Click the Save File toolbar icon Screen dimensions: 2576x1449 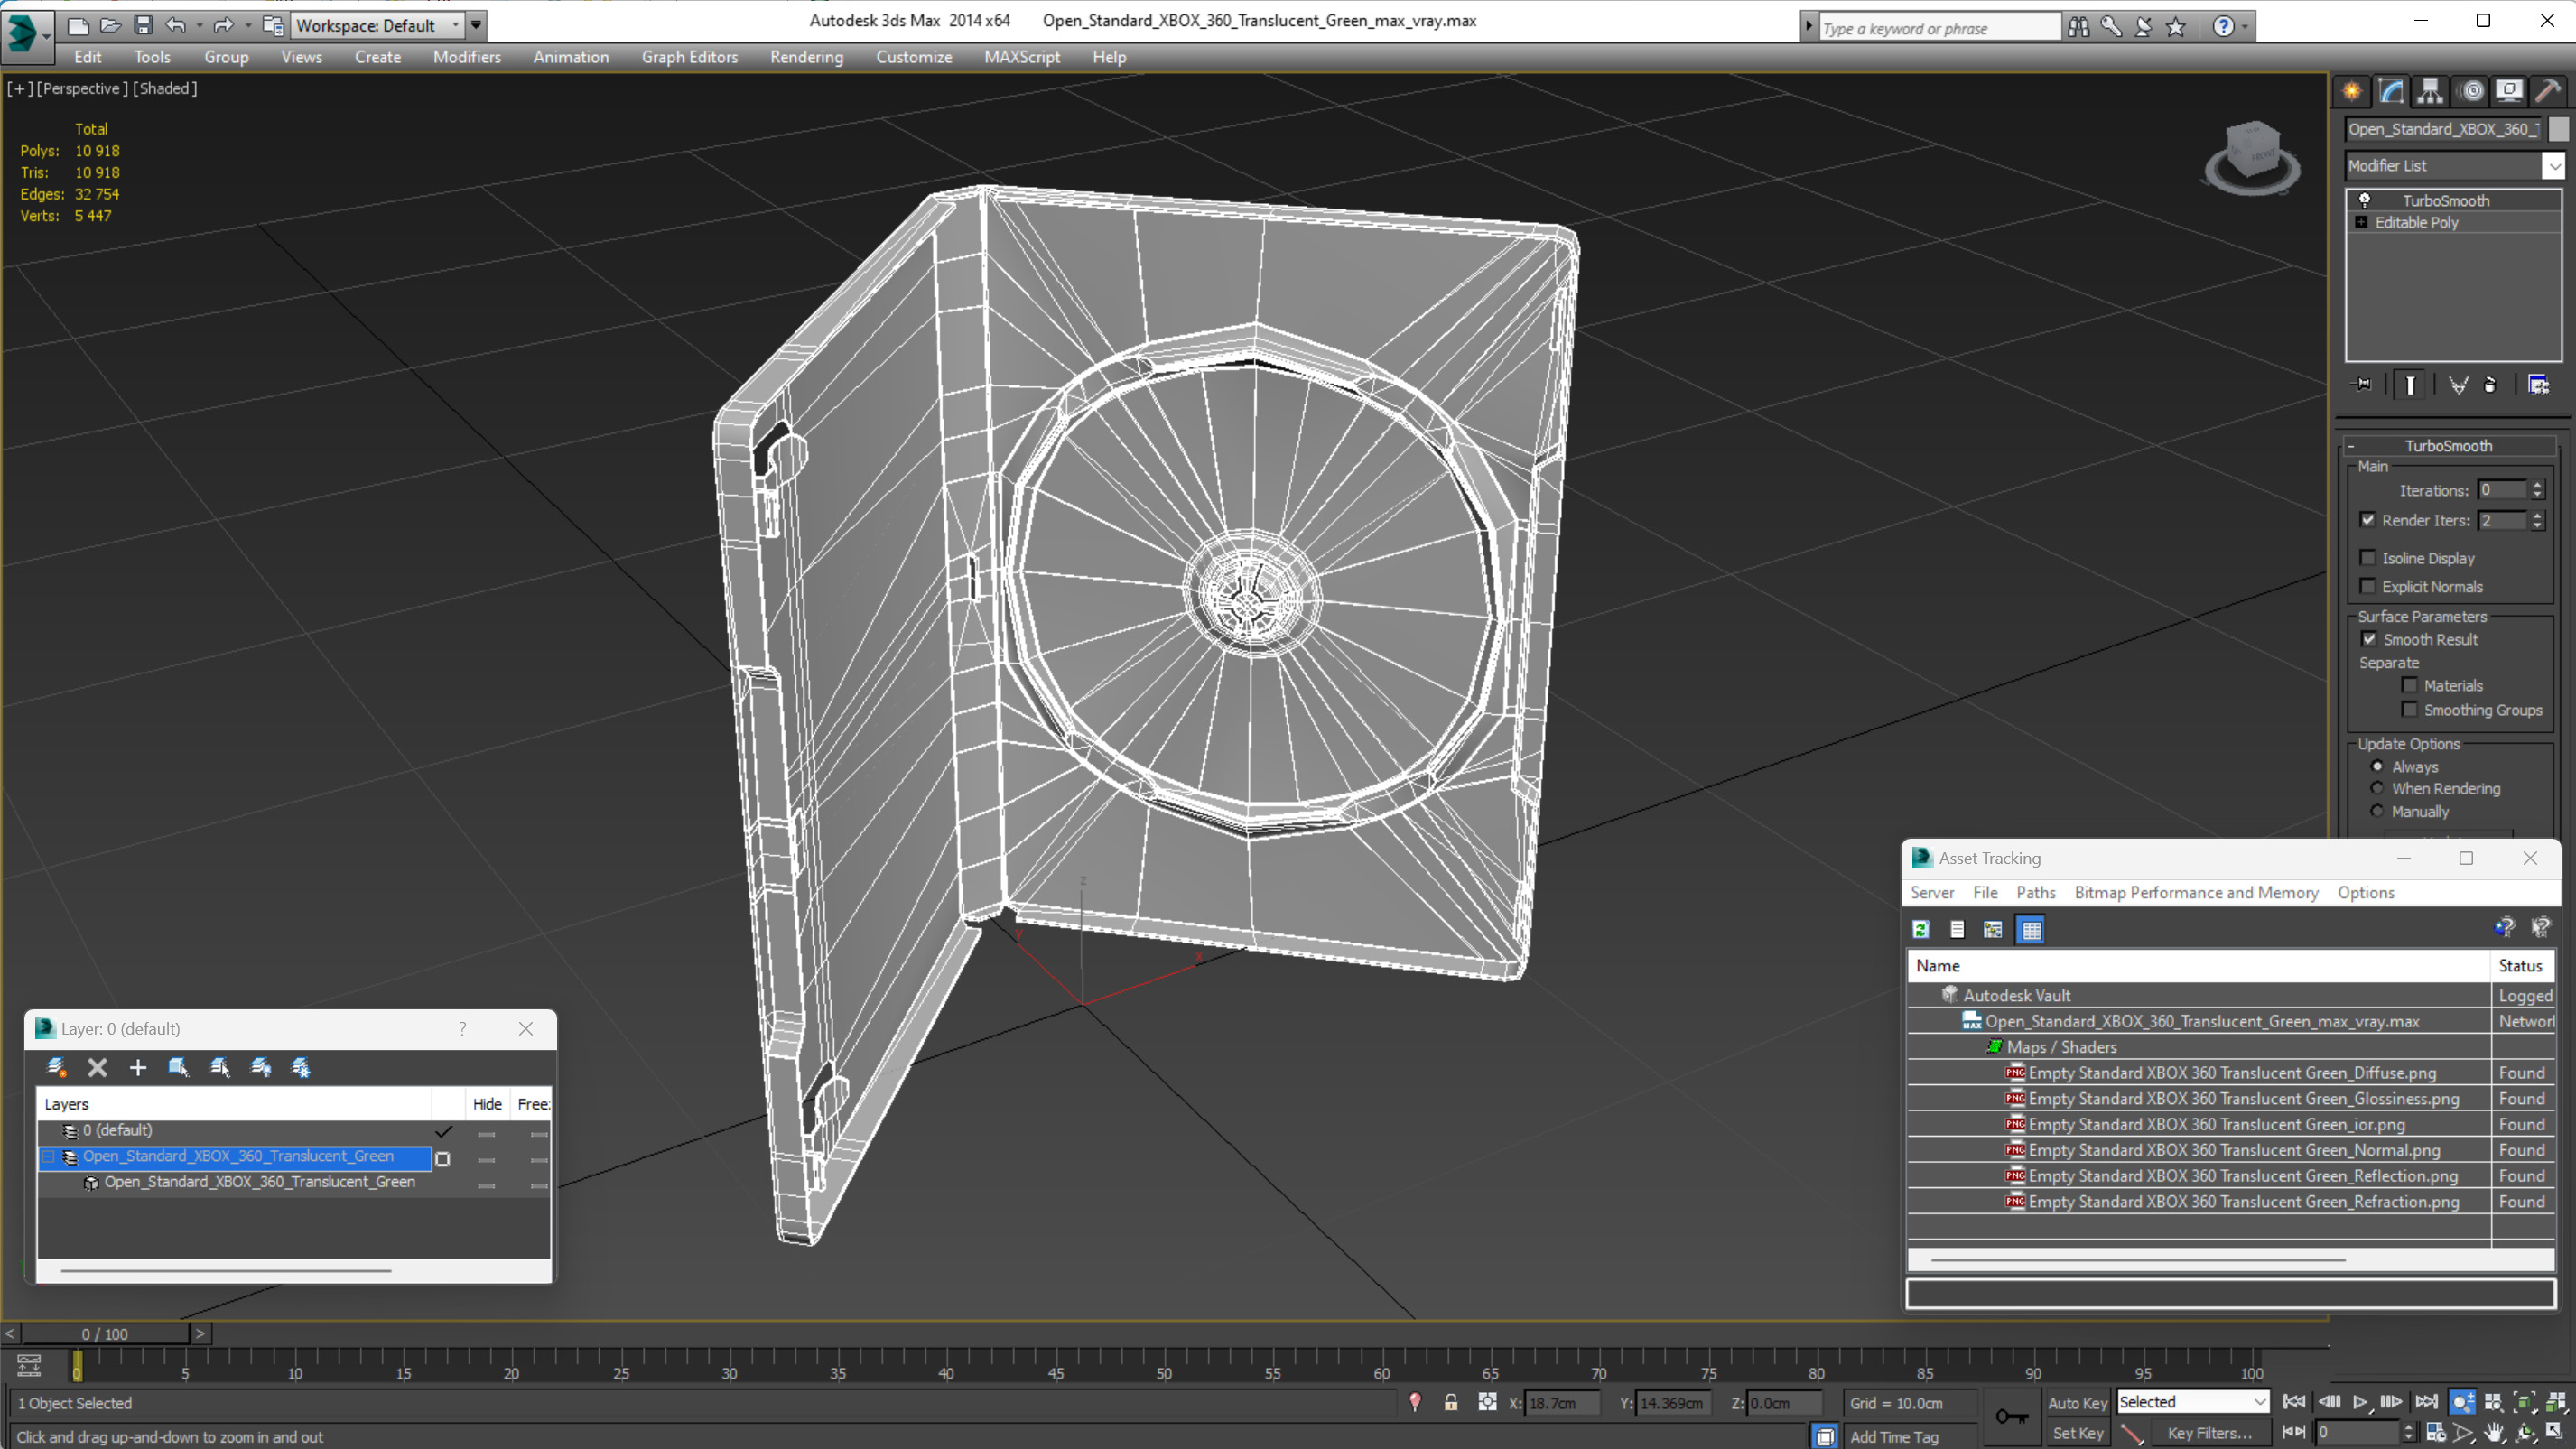(143, 25)
